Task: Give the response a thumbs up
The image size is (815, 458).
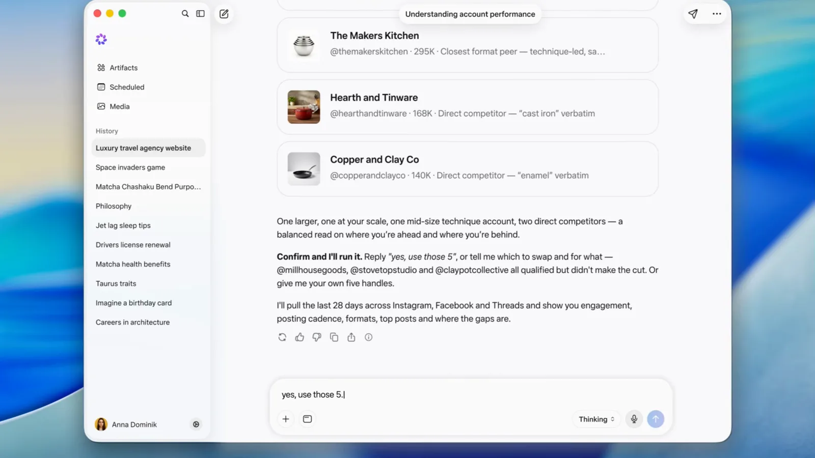Action: (x=300, y=337)
